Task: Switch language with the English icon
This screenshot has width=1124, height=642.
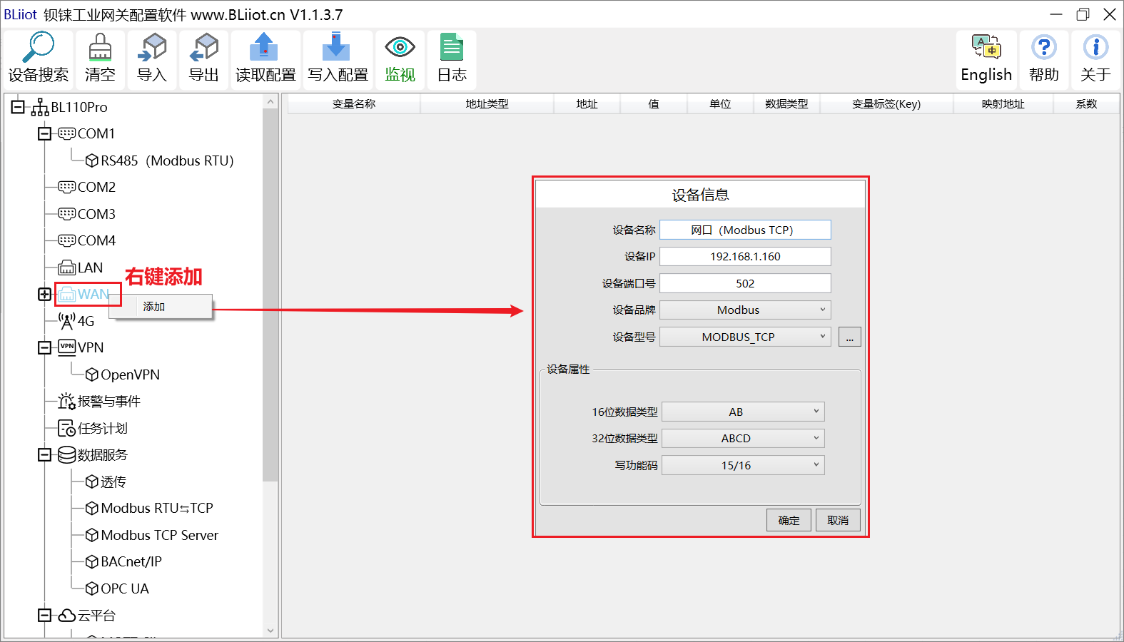Action: [986, 47]
